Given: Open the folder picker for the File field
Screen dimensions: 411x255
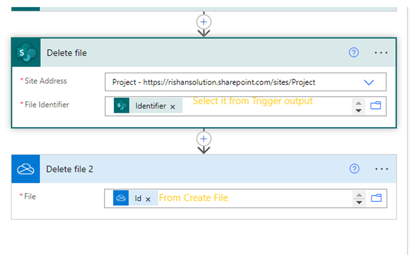Looking at the screenshot, I should (376, 198).
